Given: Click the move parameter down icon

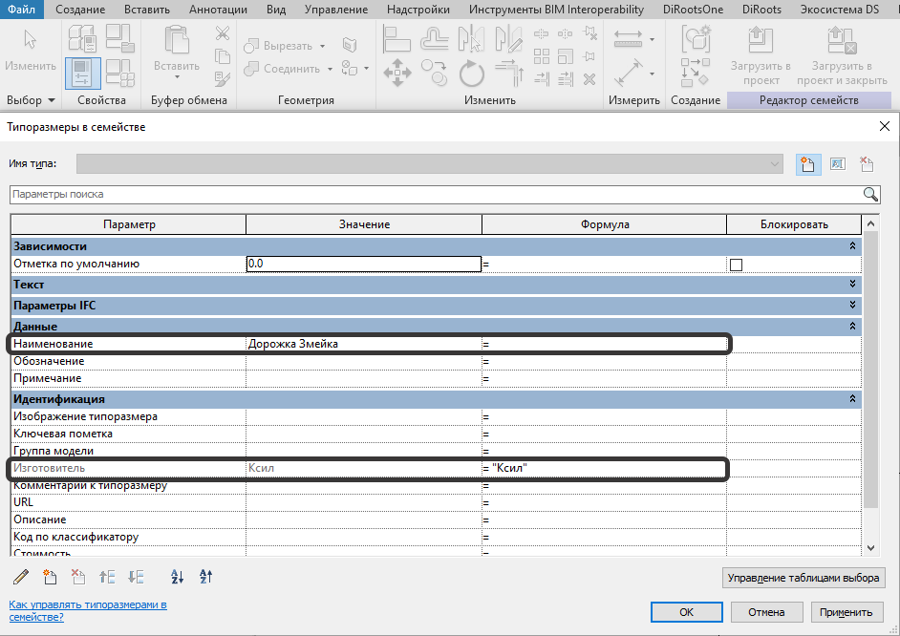Looking at the screenshot, I should [136, 577].
